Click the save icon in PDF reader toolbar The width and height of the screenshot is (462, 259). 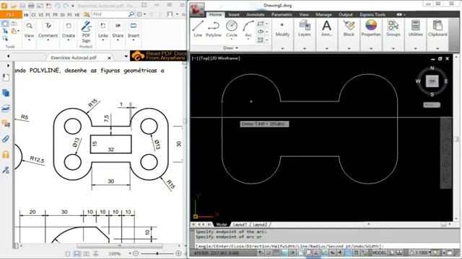coord(22,6)
